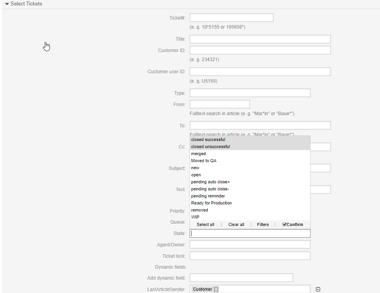Select 'closed successful' state option

[x=208, y=139]
